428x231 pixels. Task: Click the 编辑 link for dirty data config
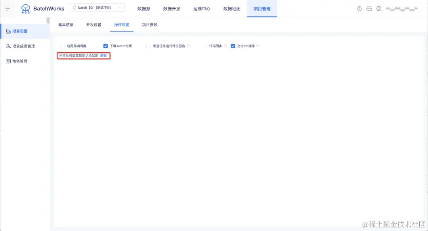[103, 55]
